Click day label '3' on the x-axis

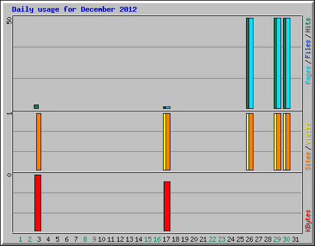[39, 239]
